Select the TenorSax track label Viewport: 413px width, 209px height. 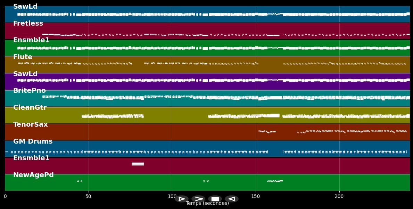(x=31, y=125)
